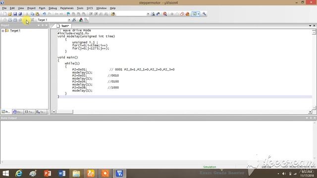Select the Project tab in the side panel
Image resolution: width=317 pixels, height=178 pixels.
[x=6, y=112]
